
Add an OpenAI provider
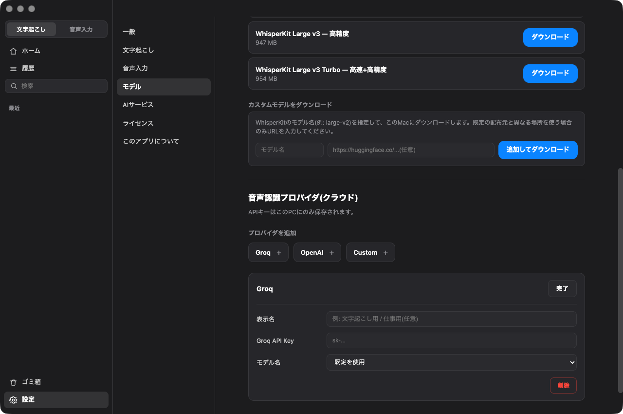tap(317, 252)
